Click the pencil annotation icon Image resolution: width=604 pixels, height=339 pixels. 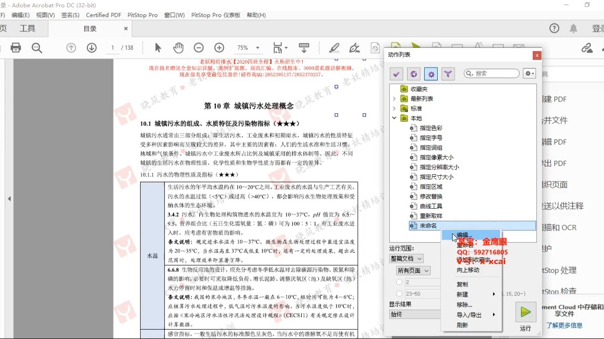[334, 47]
